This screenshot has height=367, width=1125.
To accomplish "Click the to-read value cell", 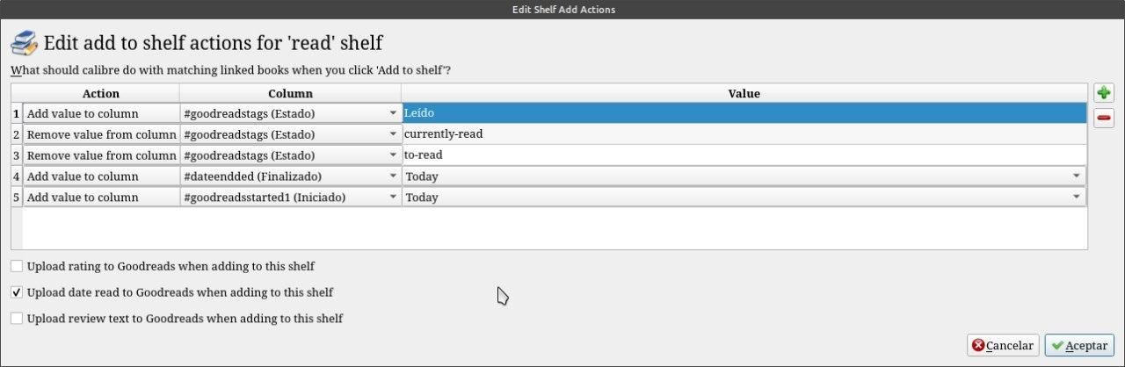I will click(x=744, y=155).
